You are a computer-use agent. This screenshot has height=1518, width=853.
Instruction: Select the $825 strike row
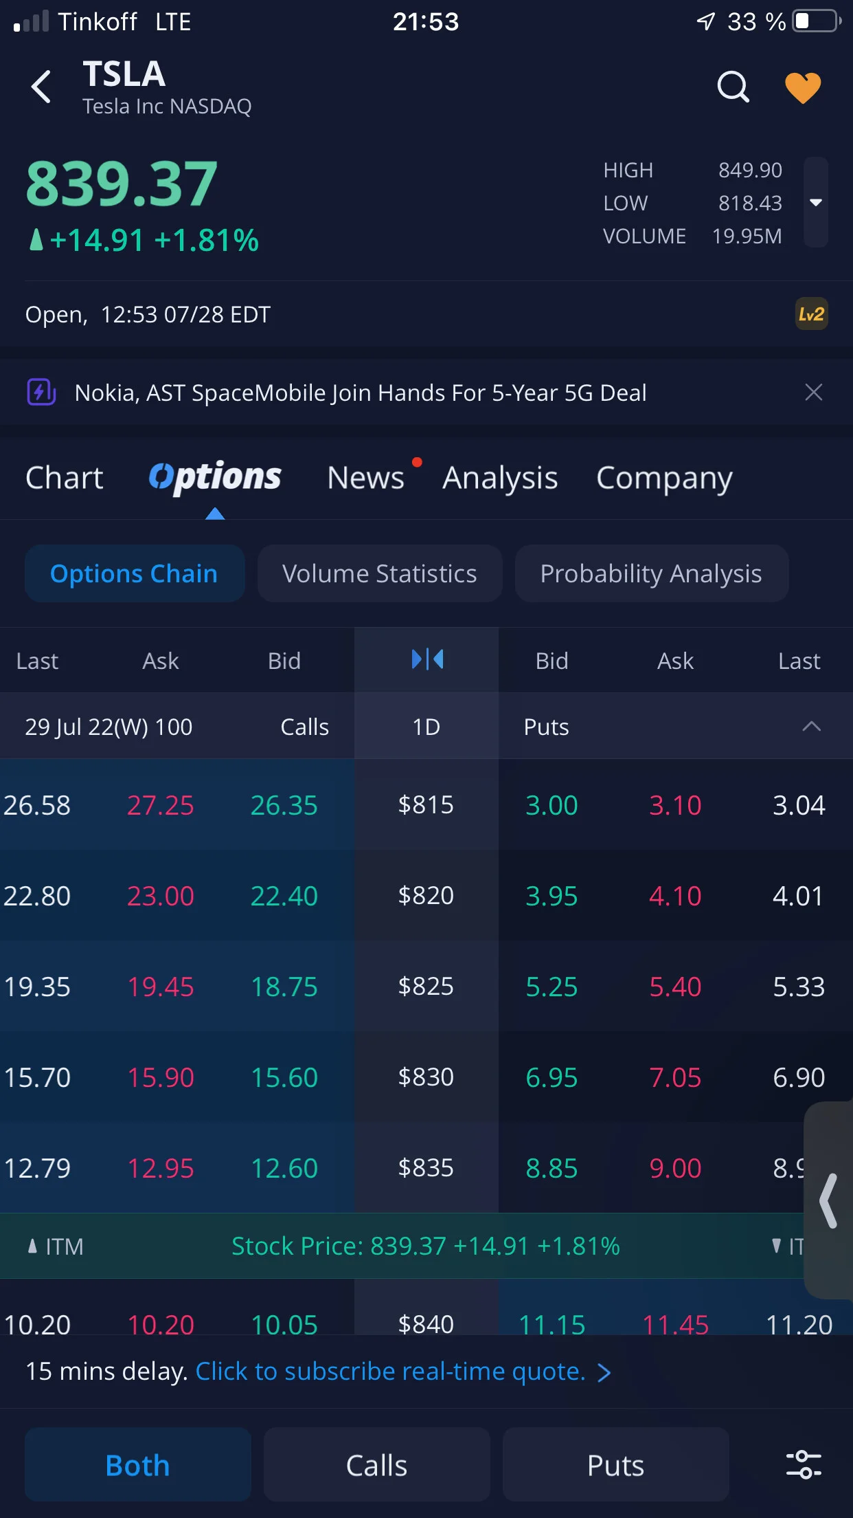[427, 986]
